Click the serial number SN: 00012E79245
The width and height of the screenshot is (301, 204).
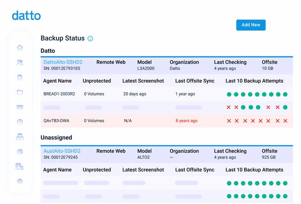(x=61, y=157)
